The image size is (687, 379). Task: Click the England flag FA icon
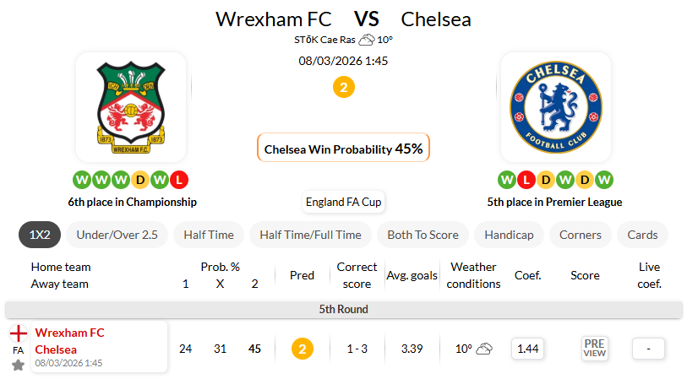tap(18, 333)
